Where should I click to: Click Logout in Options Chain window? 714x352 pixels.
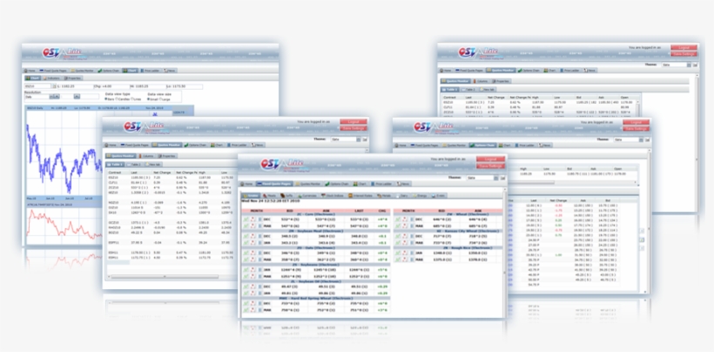(x=637, y=122)
